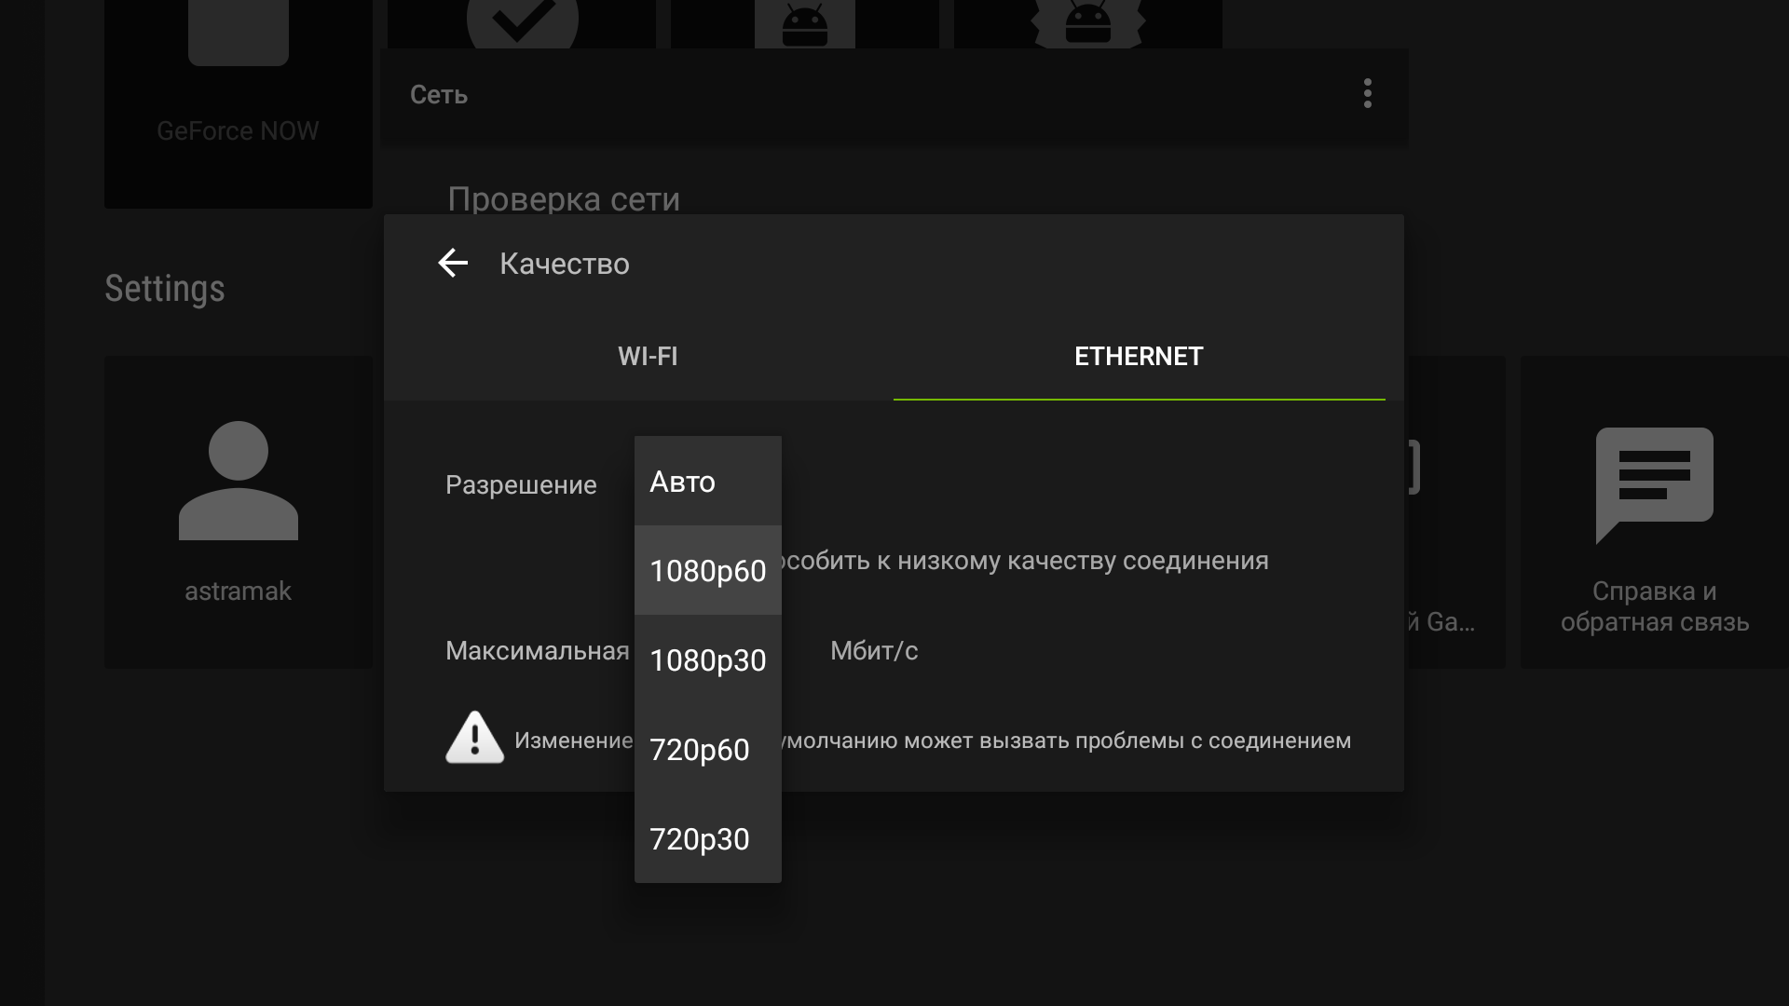Select the badge-shaped Android icon at top
1789x1006 pixels.
point(1087,23)
